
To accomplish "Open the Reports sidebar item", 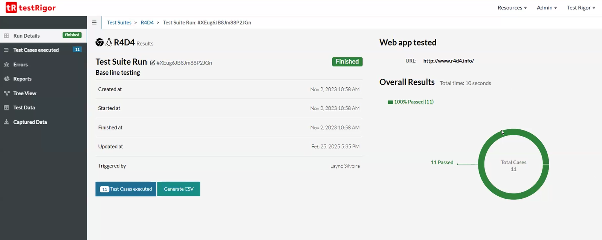I will [x=43, y=79].
